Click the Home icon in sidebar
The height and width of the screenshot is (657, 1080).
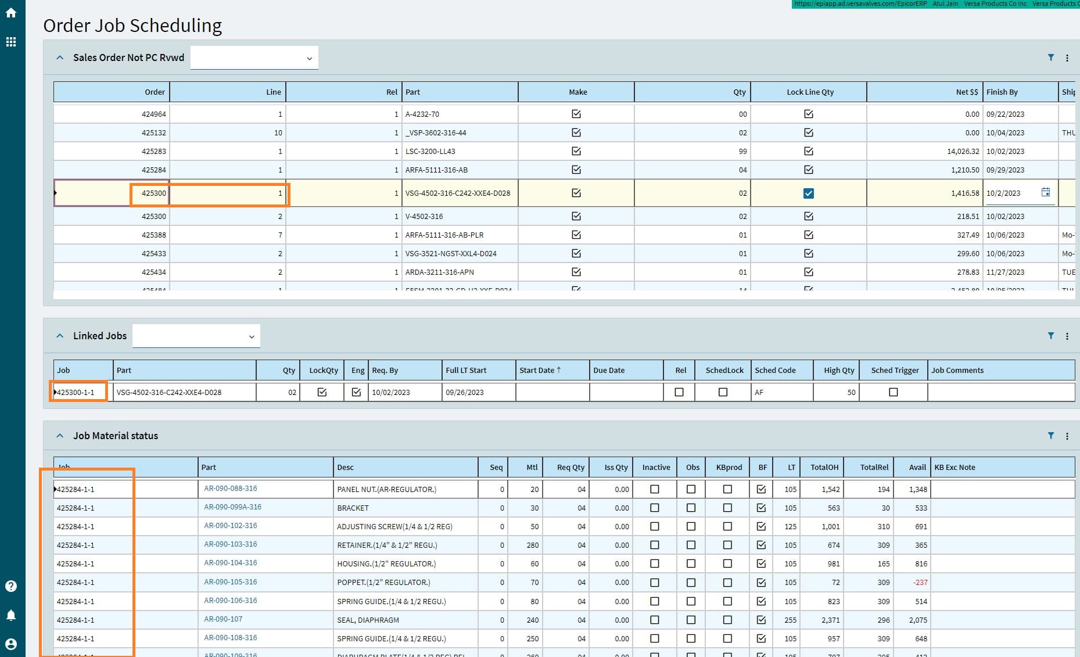coord(11,13)
